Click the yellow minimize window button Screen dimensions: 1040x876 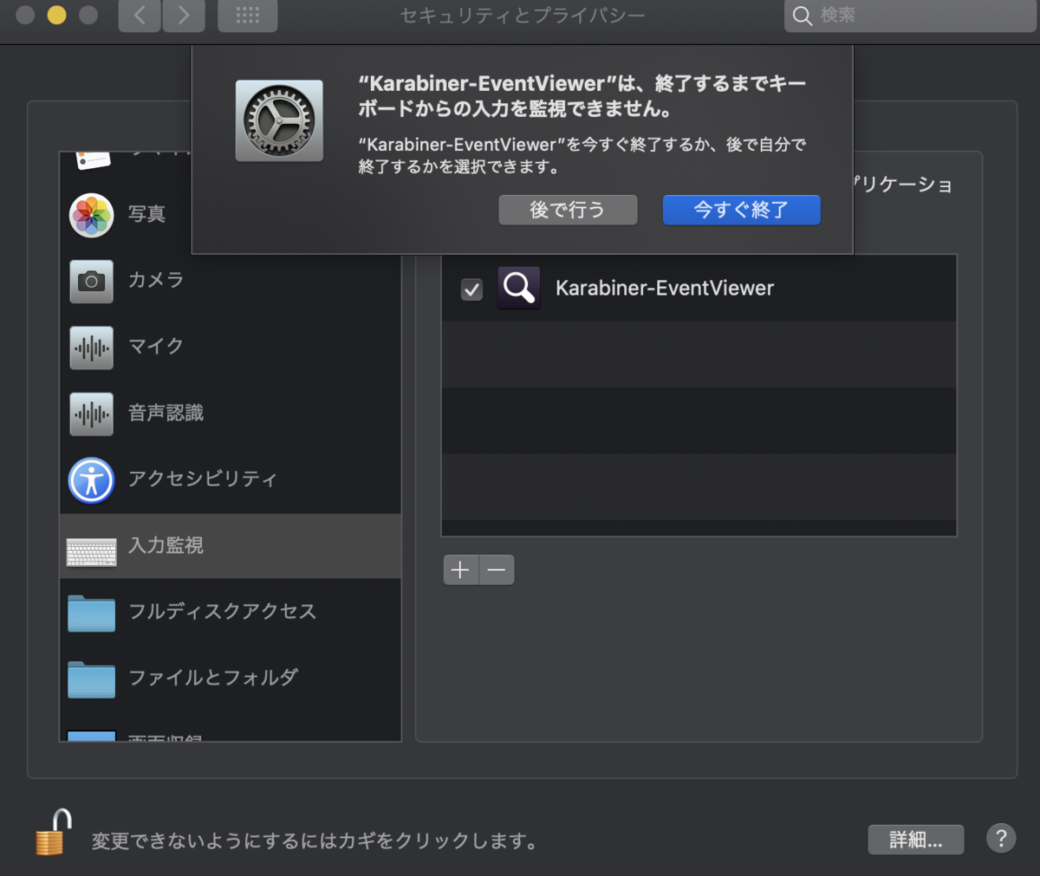point(57,15)
